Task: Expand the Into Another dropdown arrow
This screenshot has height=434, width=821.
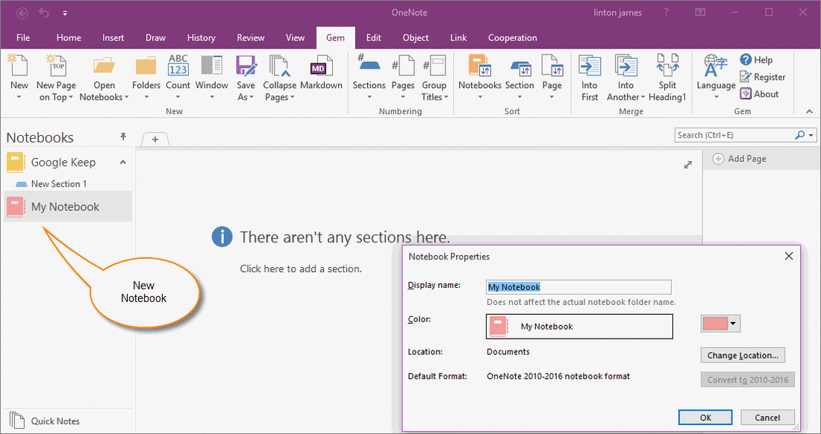Action: [643, 97]
